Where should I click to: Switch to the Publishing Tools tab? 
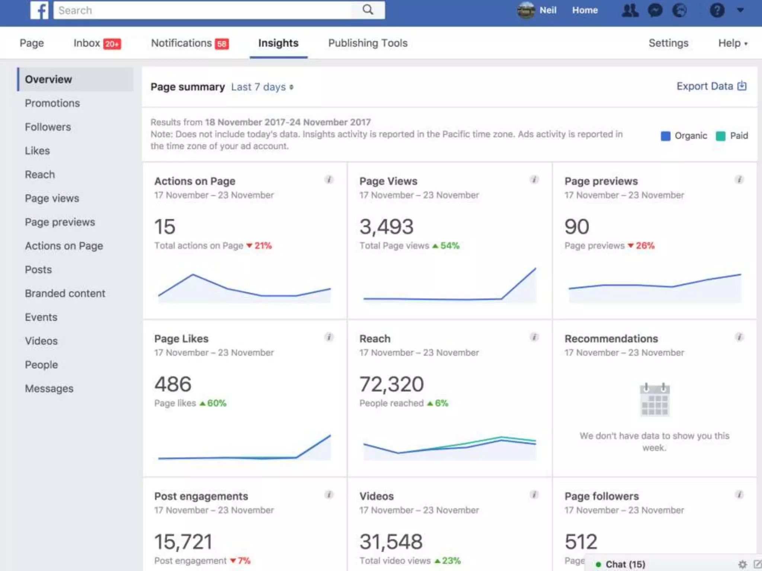pyautogui.click(x=368, y=43)
